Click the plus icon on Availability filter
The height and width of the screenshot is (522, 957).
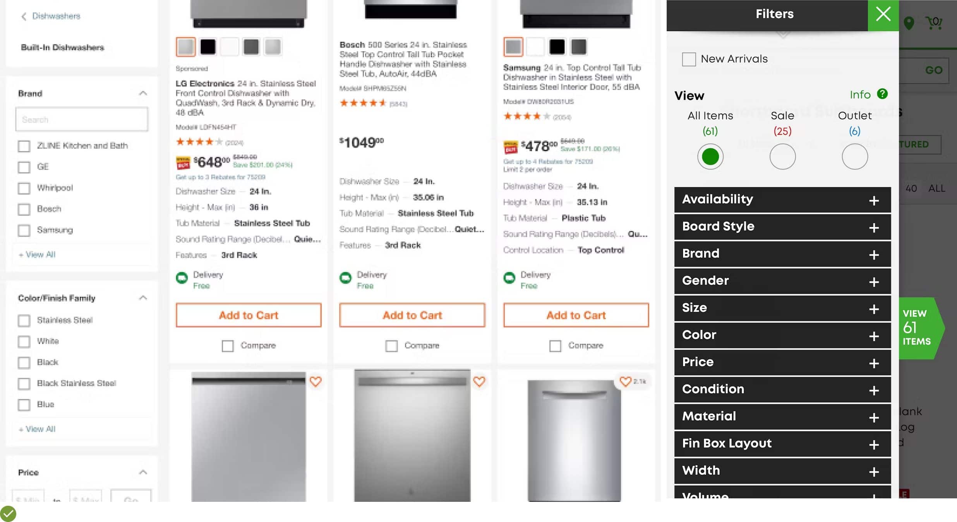tap(873, 201)
